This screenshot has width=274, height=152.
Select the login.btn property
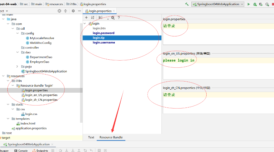tap(99, 28)
